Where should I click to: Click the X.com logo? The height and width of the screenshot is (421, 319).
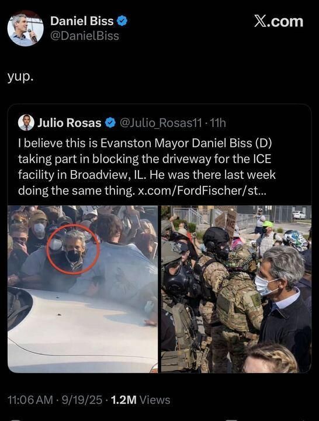tap(279, 22)
